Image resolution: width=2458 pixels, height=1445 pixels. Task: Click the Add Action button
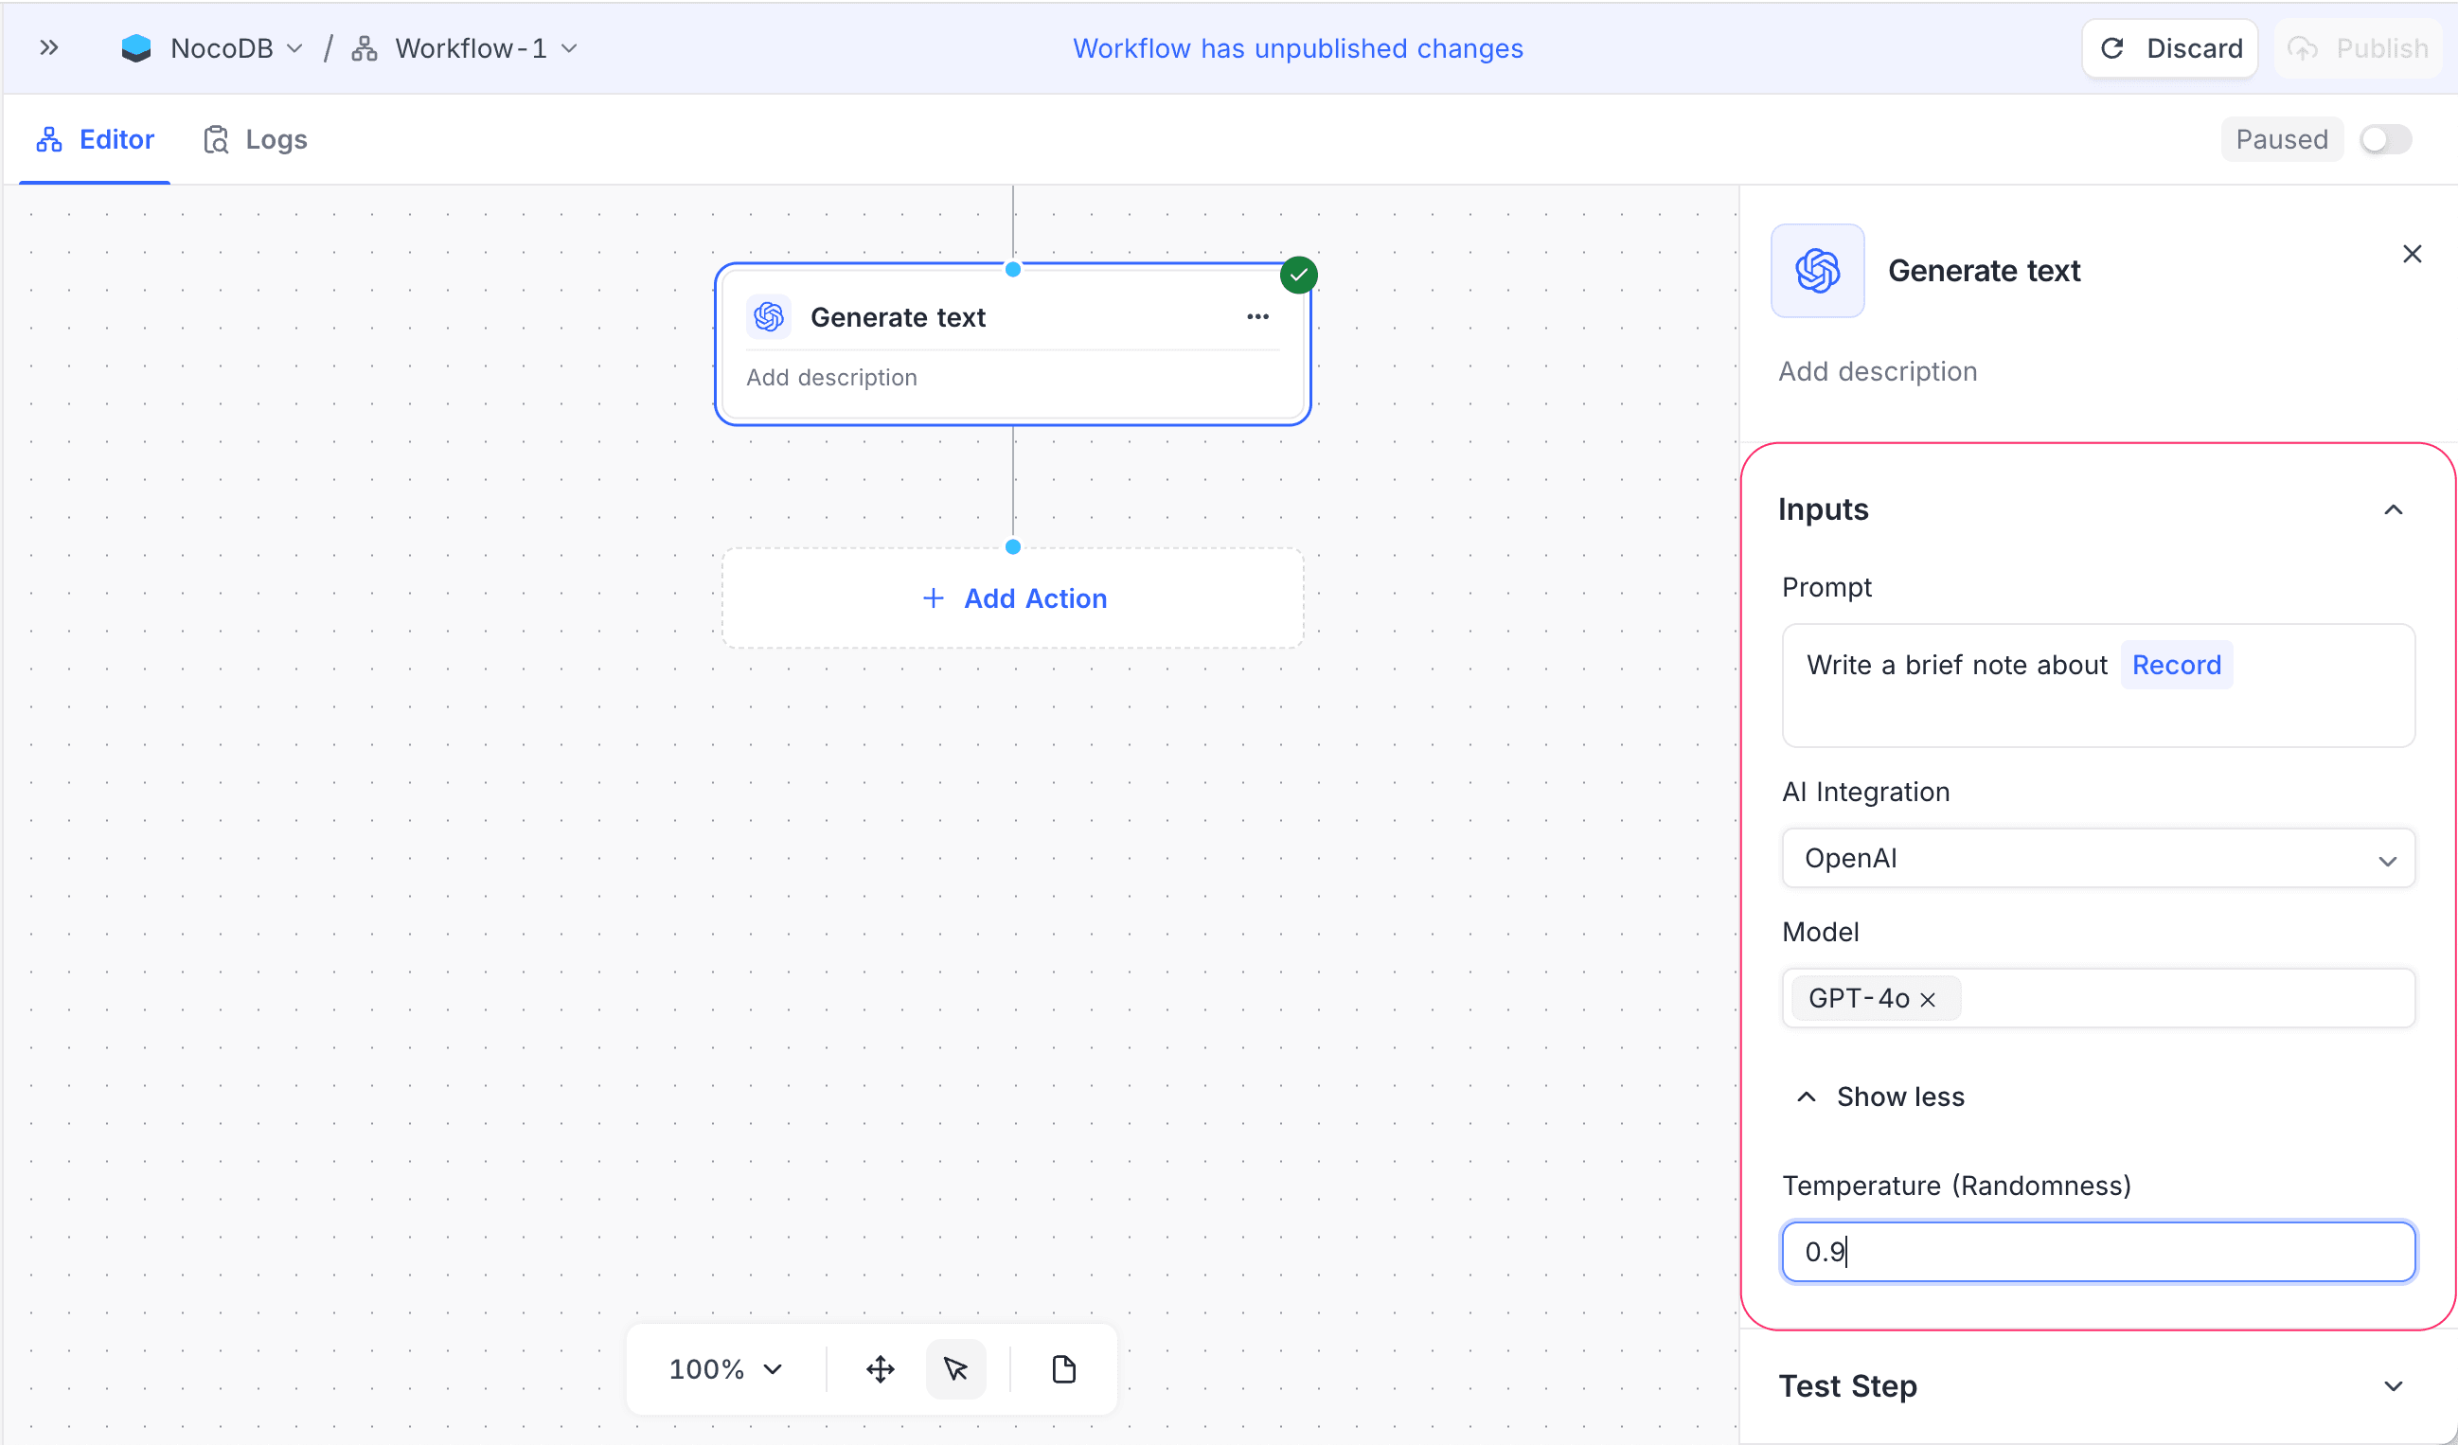(x=1012, y=598)
